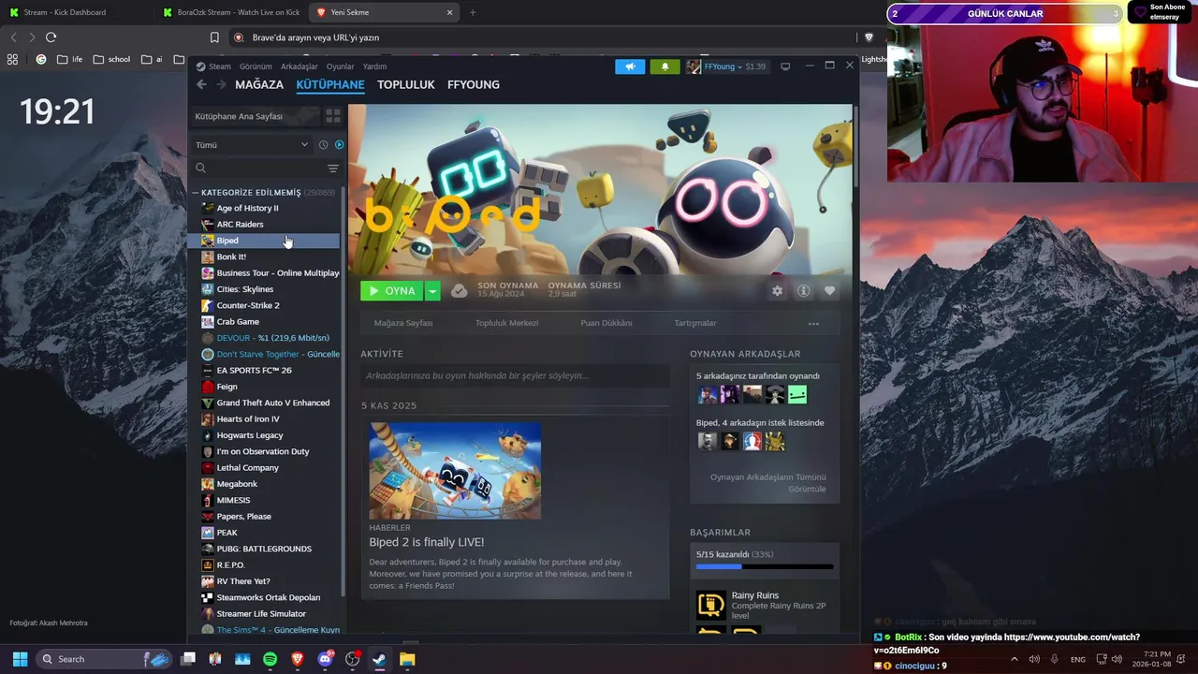
Task: Click Oynayan Arkadaşların Tümünü Görüntüle
Action: tap(767, 483)
